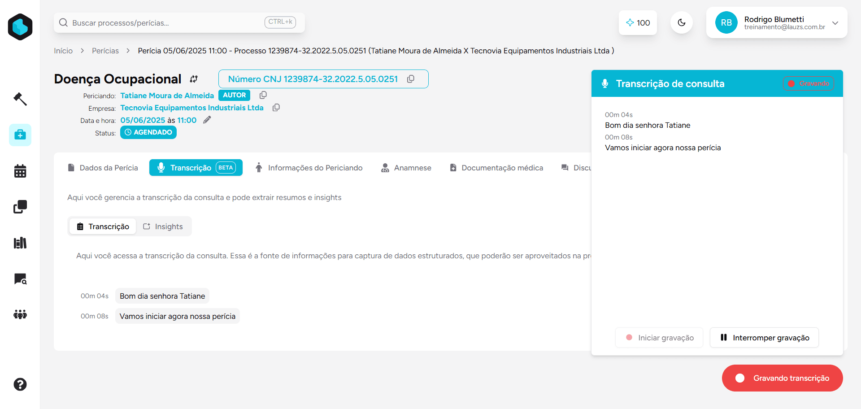Viewport: 861px width, 409px height.
Task: Switch to the Documentação médica tab
Action: [x=496, y=168]
